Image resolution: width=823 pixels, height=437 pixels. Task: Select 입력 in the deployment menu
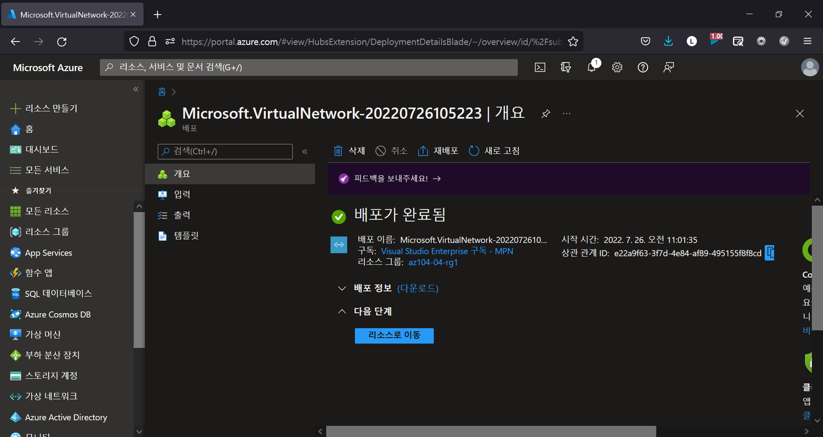tap(230, 194)
